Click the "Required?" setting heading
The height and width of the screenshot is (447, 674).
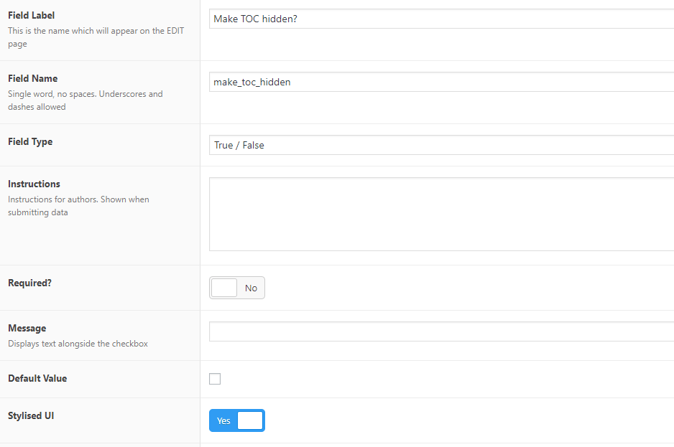pos(29,283)
